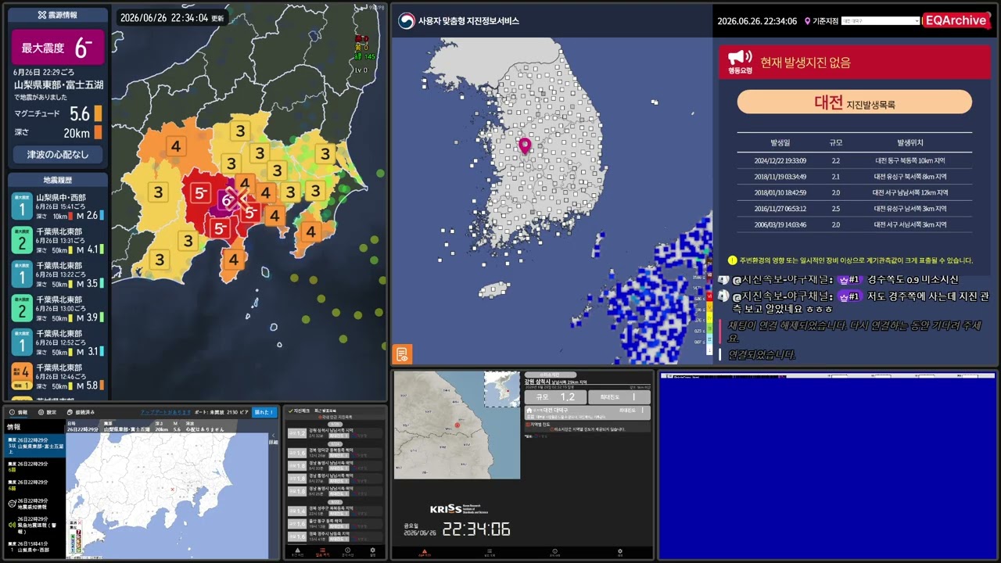Click the red alert triangle in KRISS panel bar
The width and height of the screenshot is (1001, 563).
424,552
